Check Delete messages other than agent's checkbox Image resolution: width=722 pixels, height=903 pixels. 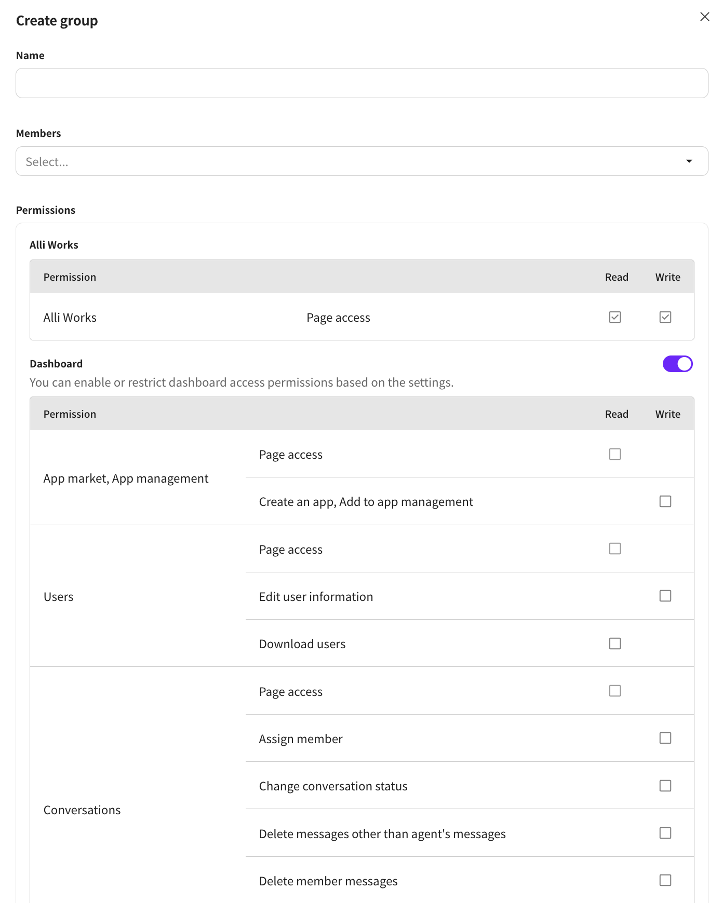coord(665,833)
